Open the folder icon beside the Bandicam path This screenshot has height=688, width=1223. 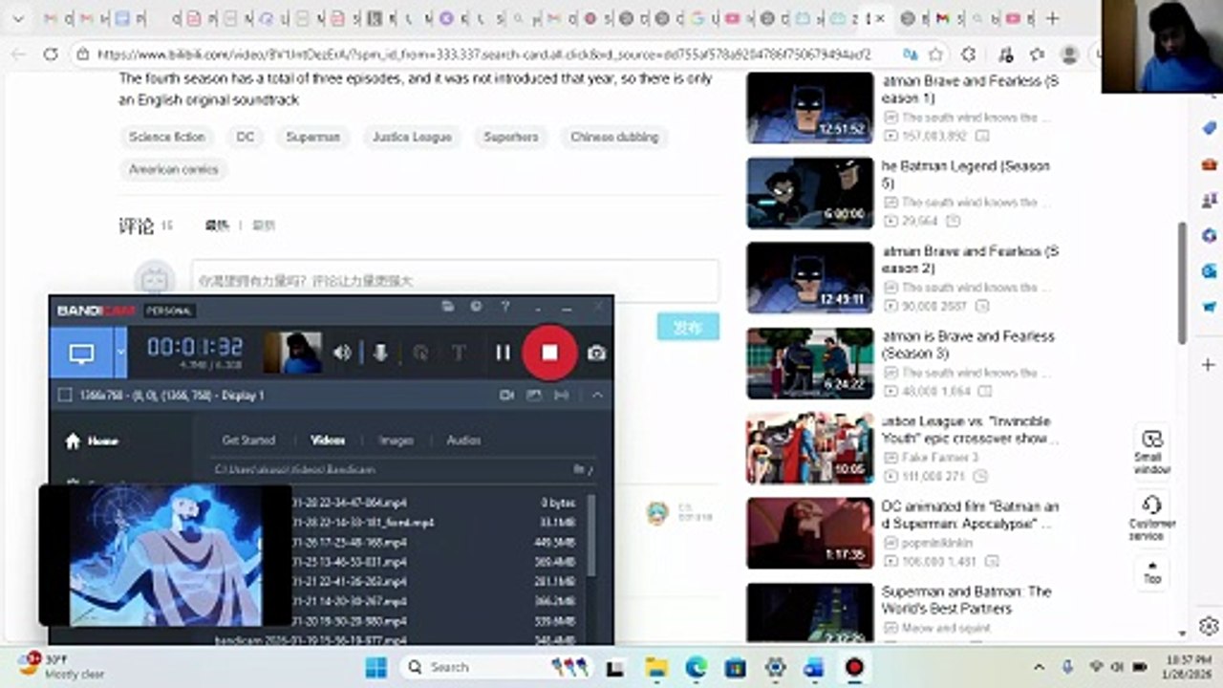pos(578,469)
